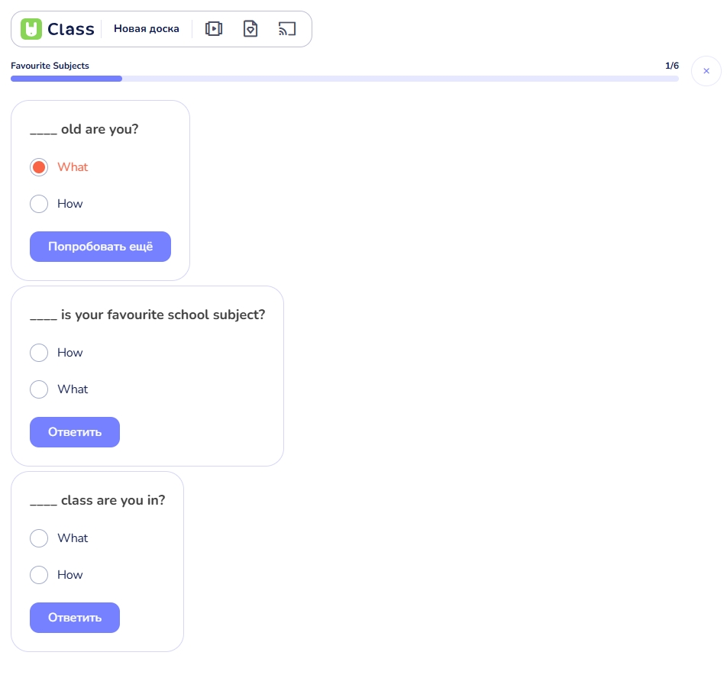Click the '1/6' page counter

[x=671, y=66]
